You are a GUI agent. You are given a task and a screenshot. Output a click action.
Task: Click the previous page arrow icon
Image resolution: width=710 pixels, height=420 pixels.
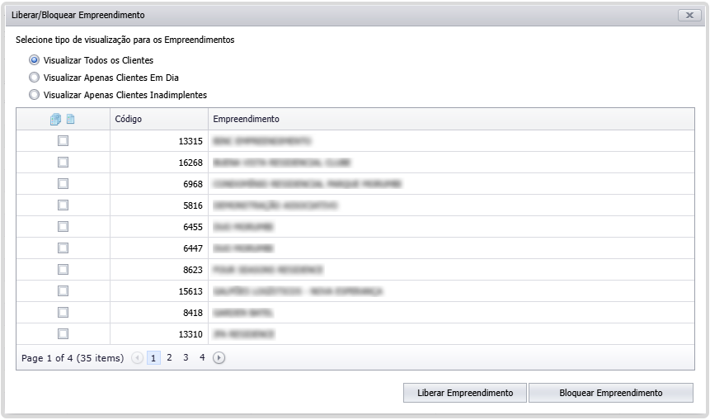point(137,358)
